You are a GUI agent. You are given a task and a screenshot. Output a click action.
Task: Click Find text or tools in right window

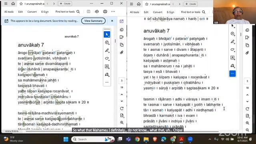coord(193,12)
